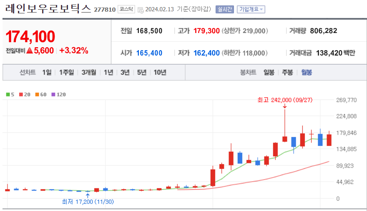Click the 전일 value 168,500

click(x=149, y=31)
